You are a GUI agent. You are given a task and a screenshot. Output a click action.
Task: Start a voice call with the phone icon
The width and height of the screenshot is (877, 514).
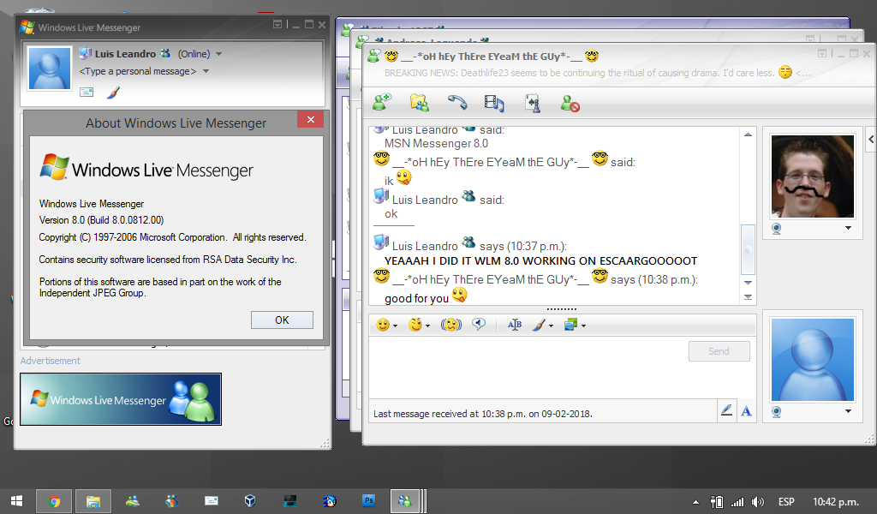457,102
